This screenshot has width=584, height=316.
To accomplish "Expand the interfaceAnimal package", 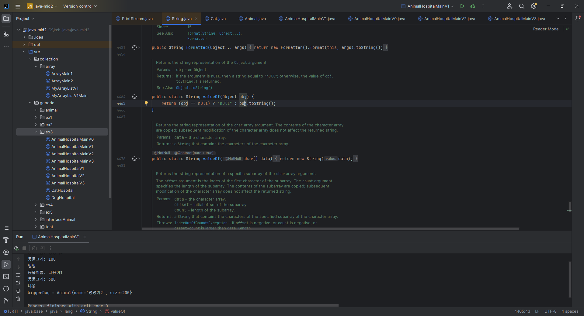I will 36,219.
